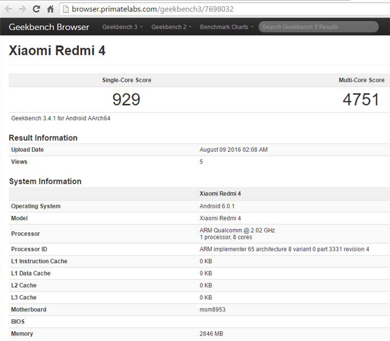This screenshot has width=390, height=341.
Task: Select the Result Information heading
Action: point(43,138)
